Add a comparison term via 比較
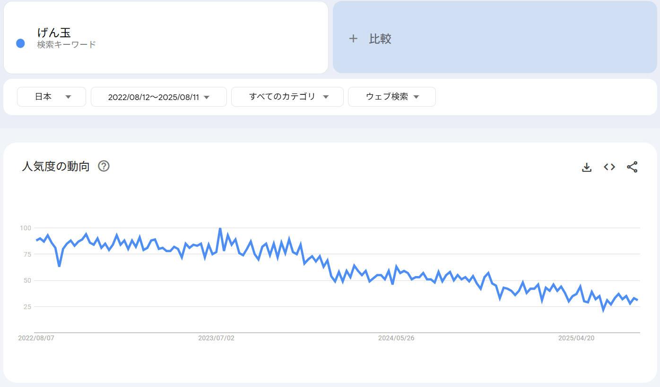660x387 pixels. tap(495, 37)
